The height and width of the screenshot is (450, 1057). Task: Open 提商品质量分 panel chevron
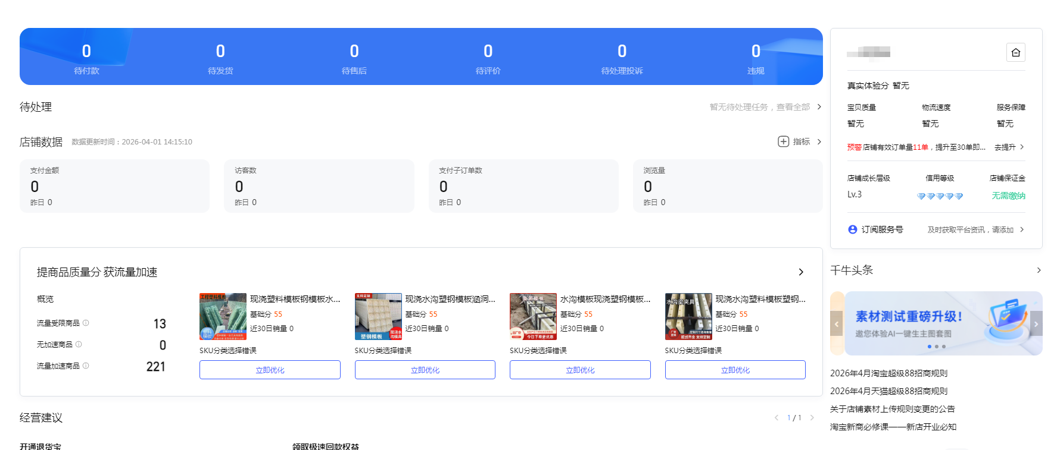click(x=801, y=272)
